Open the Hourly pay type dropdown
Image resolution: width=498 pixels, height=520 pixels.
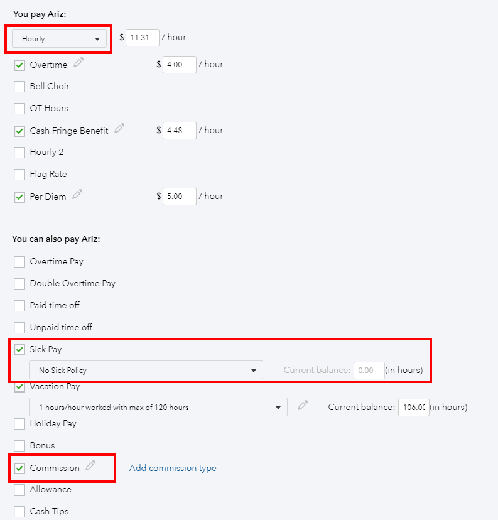[x=60, y=39]
